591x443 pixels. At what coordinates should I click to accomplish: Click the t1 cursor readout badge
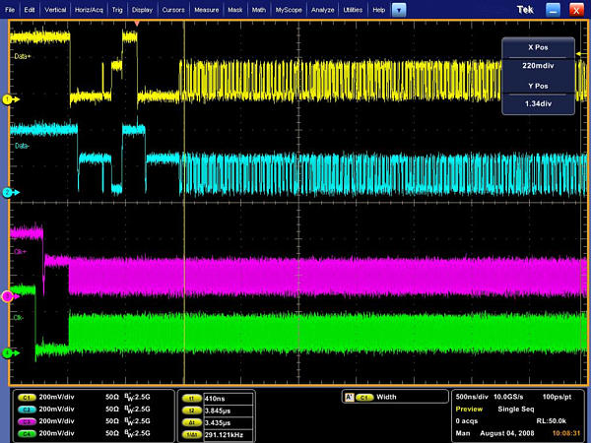tap(192, 398)
